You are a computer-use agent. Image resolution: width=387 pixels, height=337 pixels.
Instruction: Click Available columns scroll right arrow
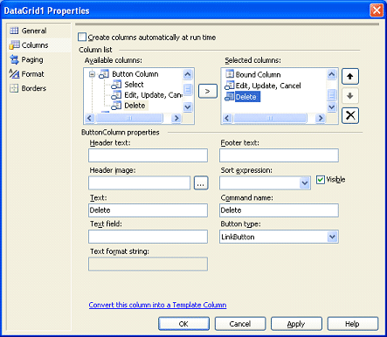tap(176, 118)
